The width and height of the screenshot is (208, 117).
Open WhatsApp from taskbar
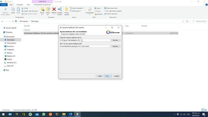click(44, 114)
